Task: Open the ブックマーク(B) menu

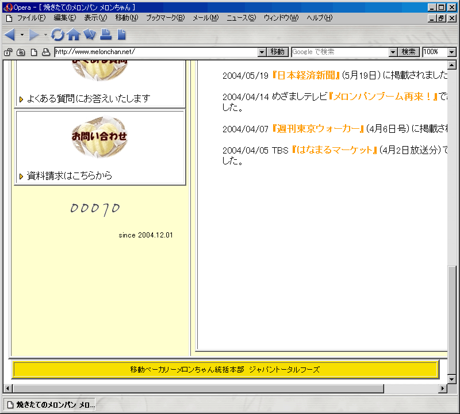Action: [x=166, y=18]
